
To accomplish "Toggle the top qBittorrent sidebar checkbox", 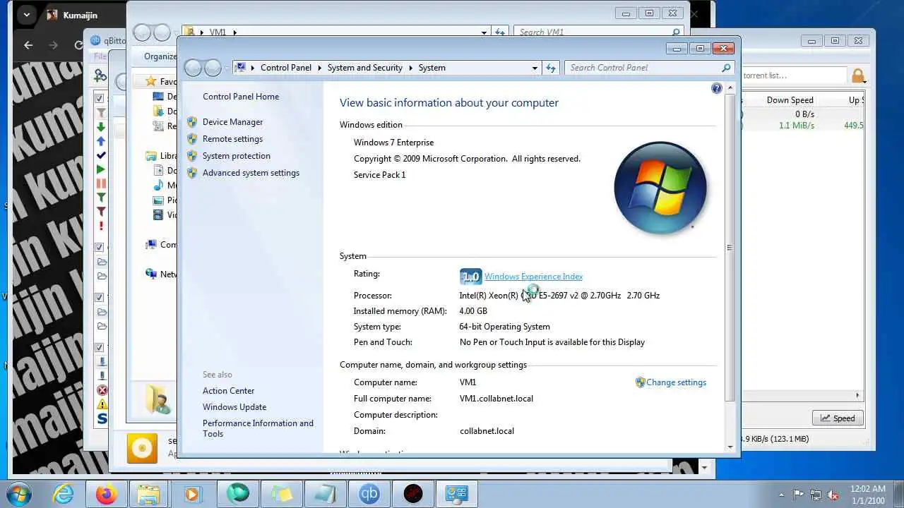I will (x=100, y=98).
